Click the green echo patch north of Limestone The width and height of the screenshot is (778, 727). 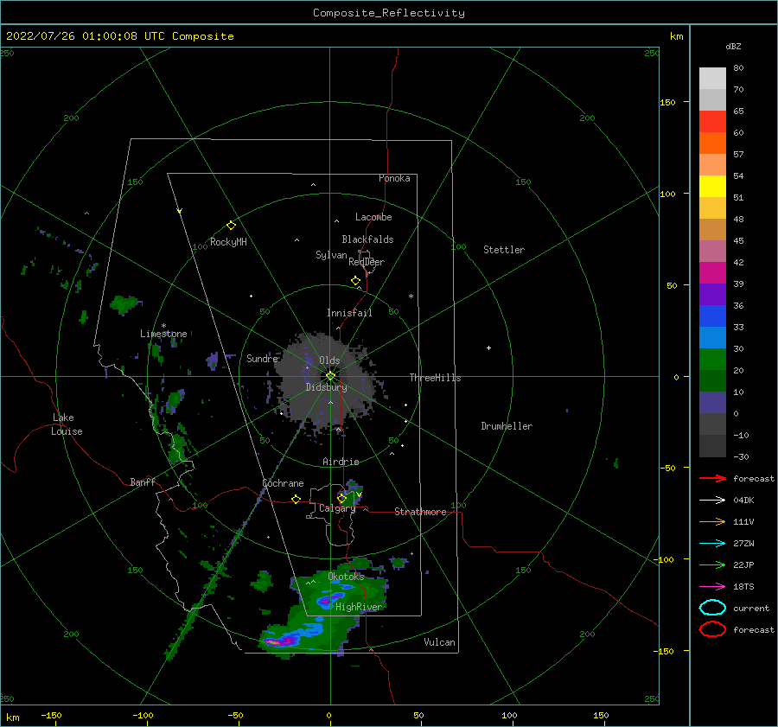click(x=124, y=303)
